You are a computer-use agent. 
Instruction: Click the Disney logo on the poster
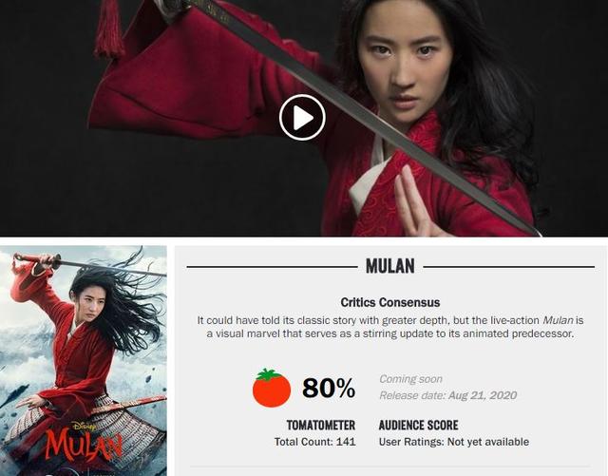[85, 426]
